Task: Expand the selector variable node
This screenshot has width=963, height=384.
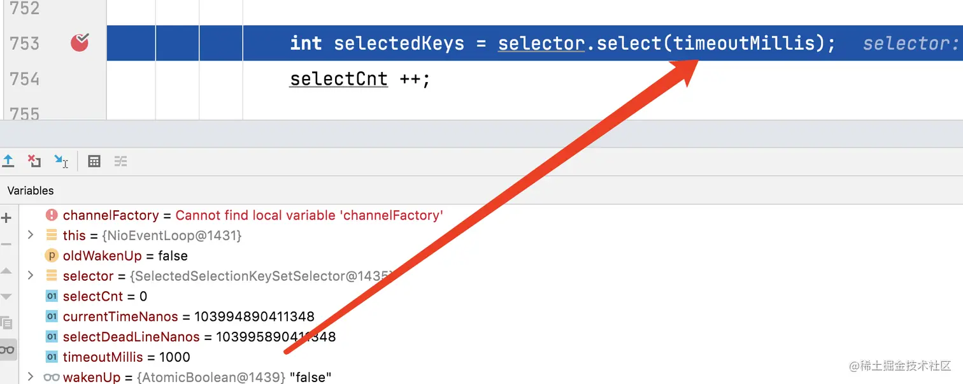Action: click(30, 276)
